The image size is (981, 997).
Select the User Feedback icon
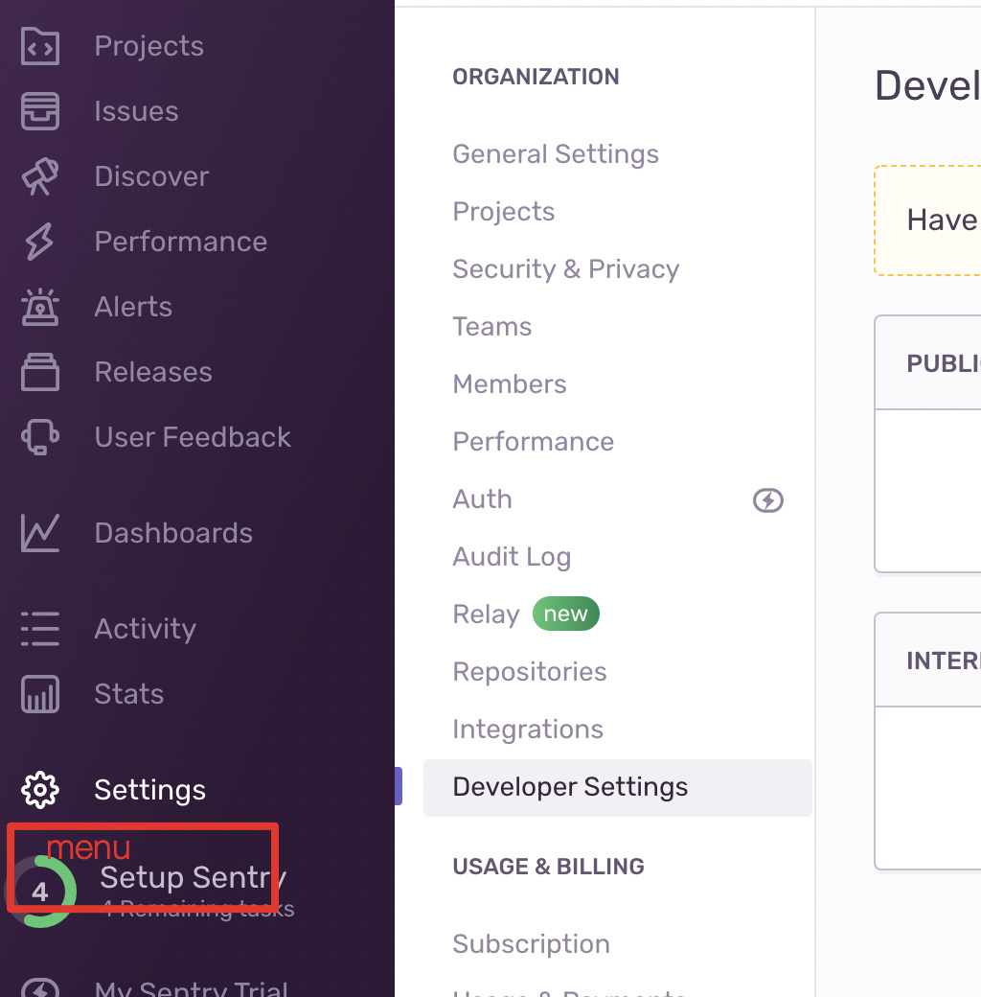click(40, 437)
